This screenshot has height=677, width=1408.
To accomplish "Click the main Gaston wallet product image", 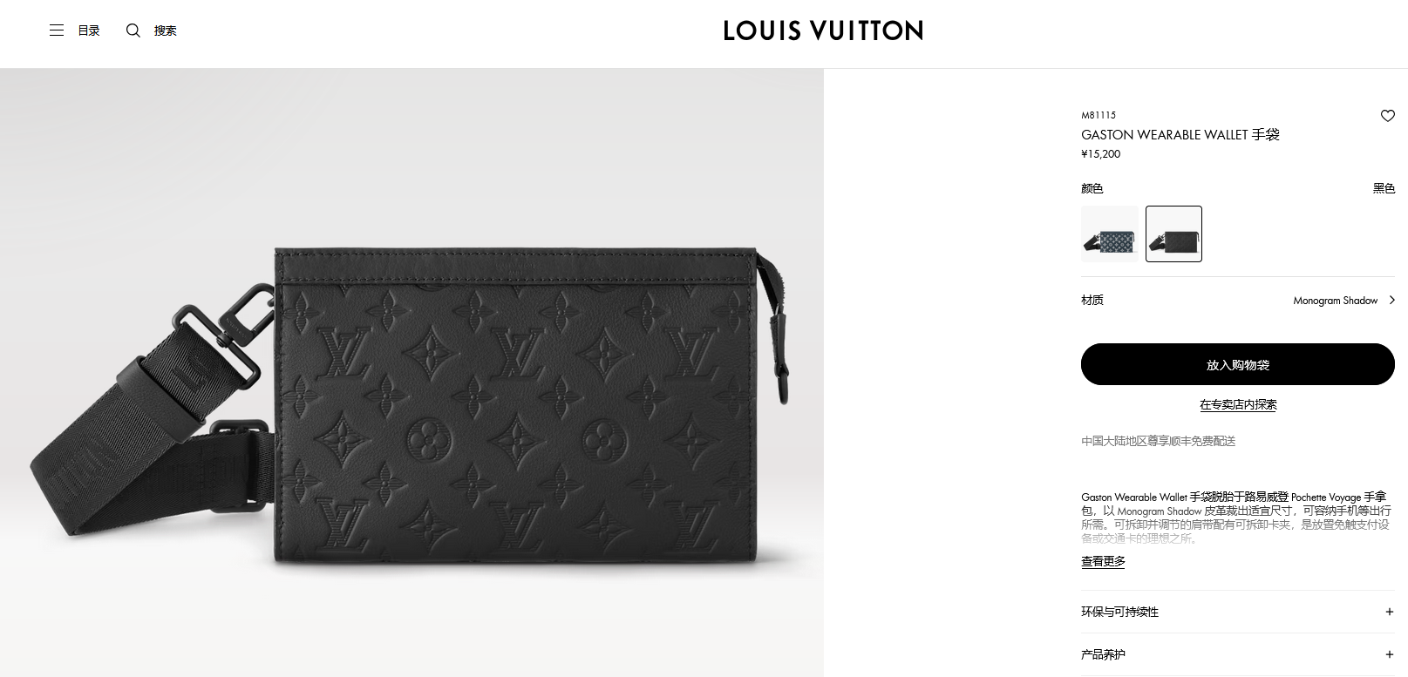I will click(x=412, y=373).
